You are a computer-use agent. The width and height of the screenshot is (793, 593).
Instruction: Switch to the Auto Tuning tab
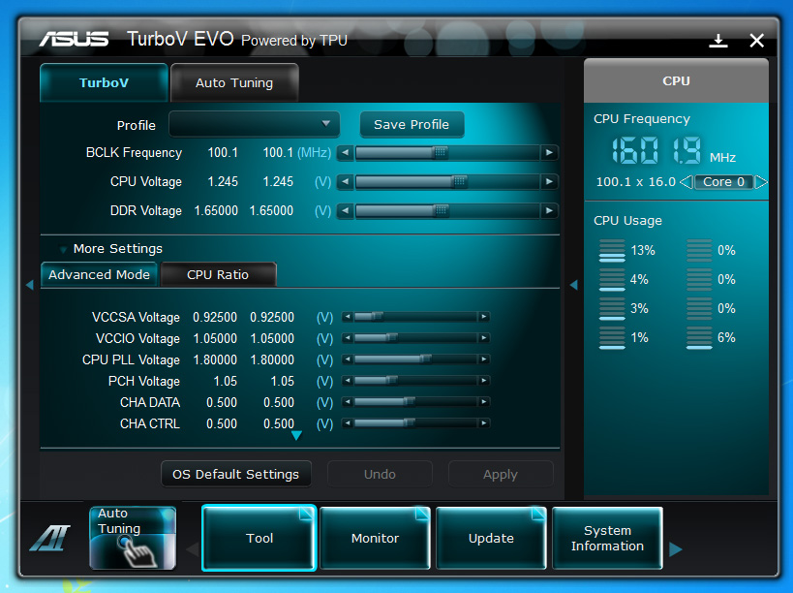click(x=234, y=83)
